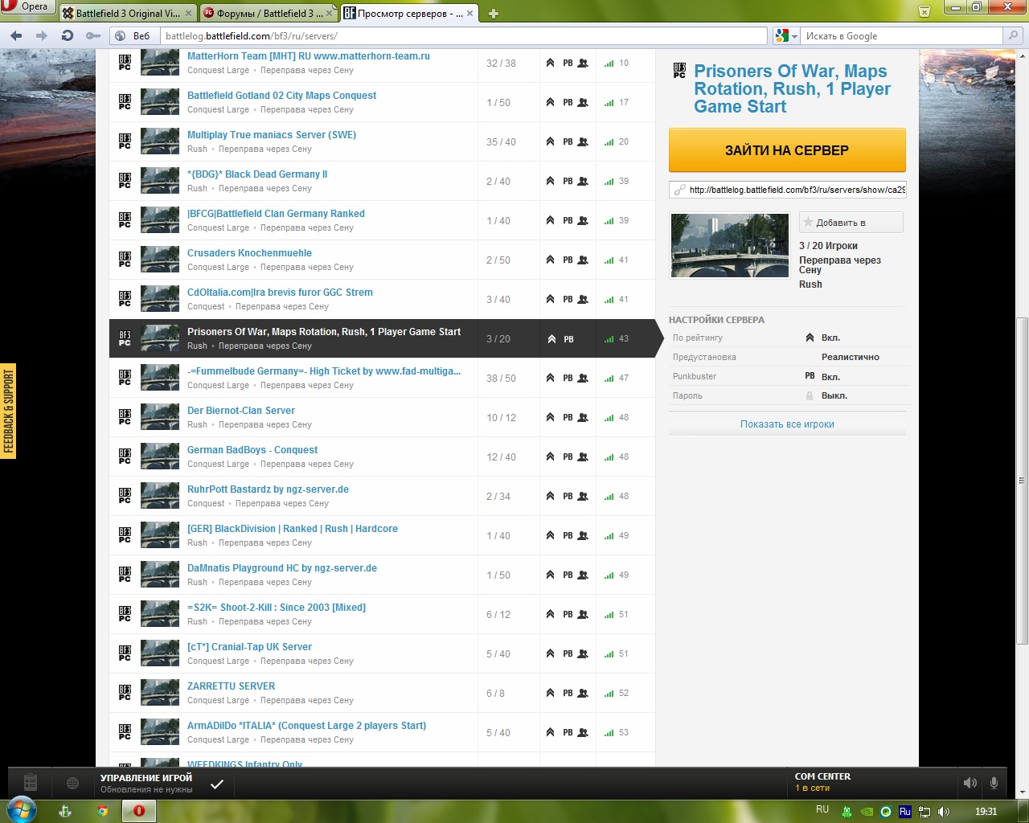Open the password wand key icon
Image resolution: width=1029 pixels, height=823 pixels.
click(x=93, y=35)
